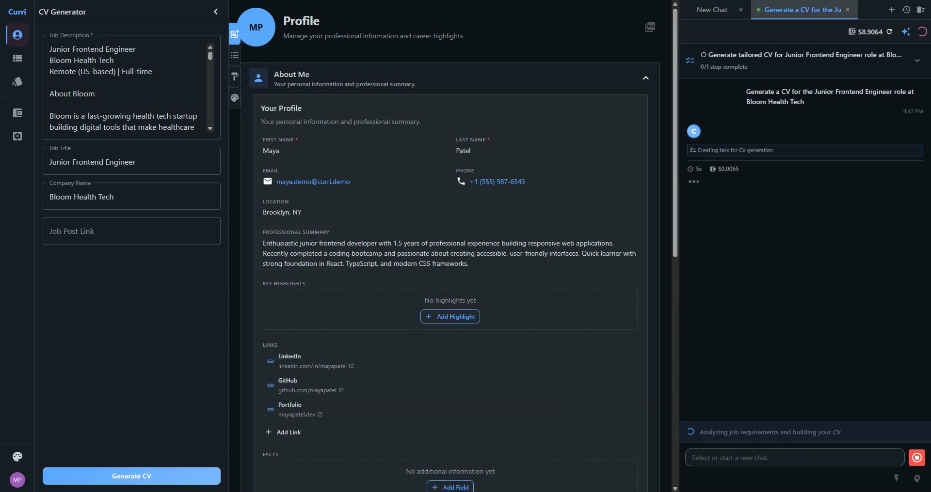Open the settings box icon in left sidebar
This screenshot has height=492, width=931.
pos(17,136)
